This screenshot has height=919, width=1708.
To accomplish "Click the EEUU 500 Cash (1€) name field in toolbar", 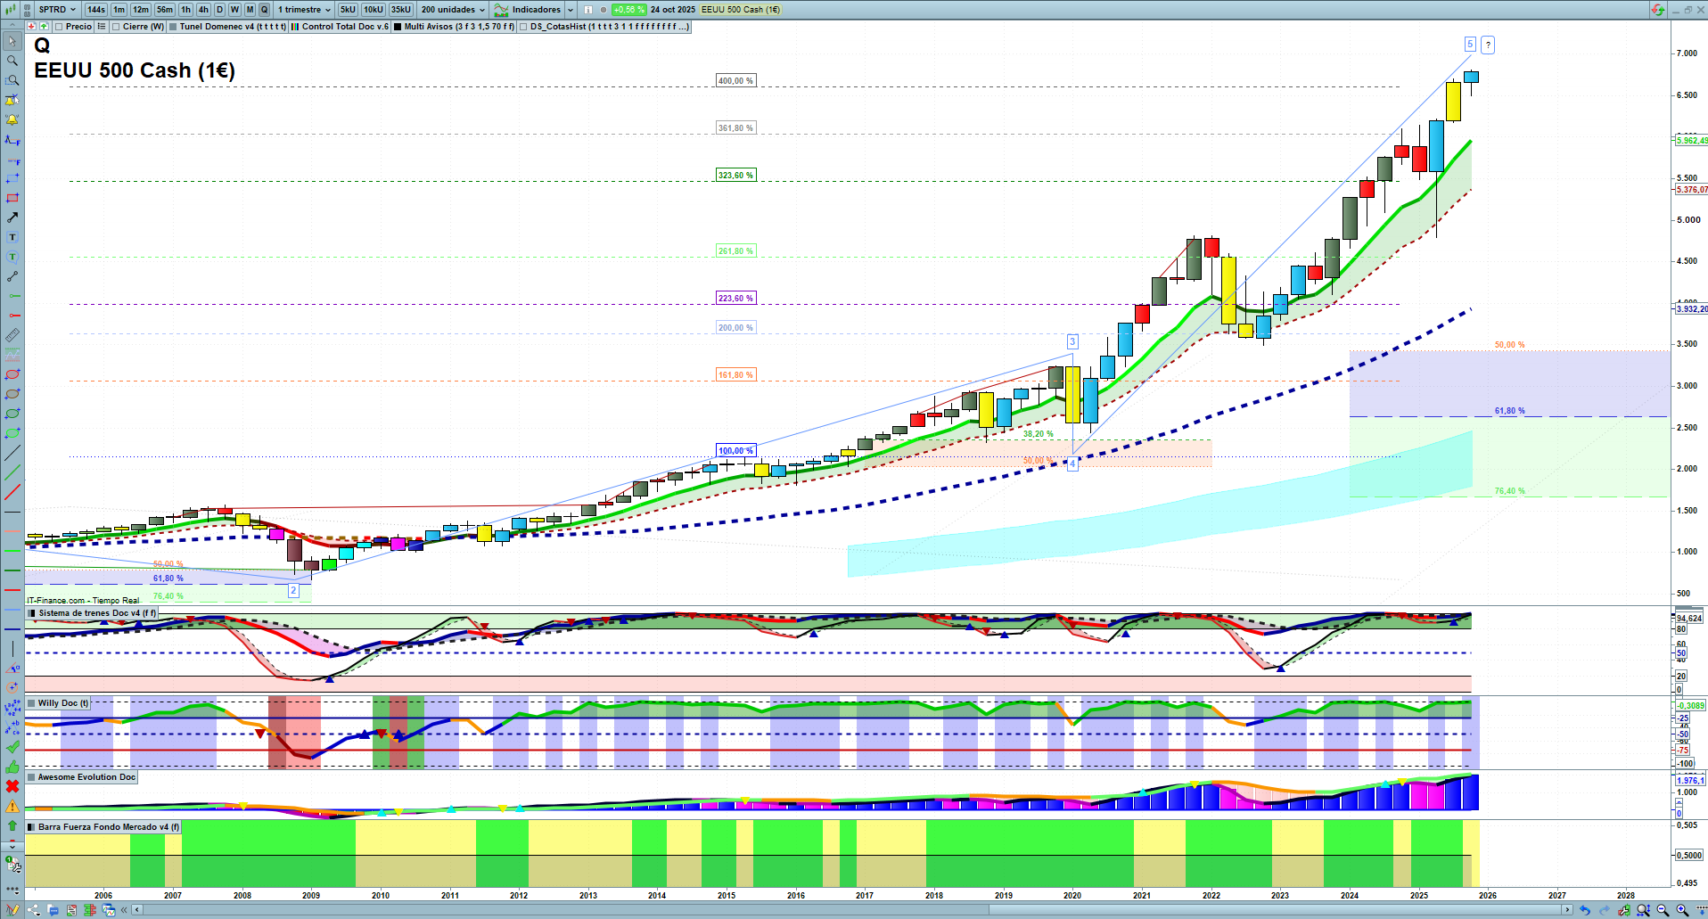I will tap(741, 10).
